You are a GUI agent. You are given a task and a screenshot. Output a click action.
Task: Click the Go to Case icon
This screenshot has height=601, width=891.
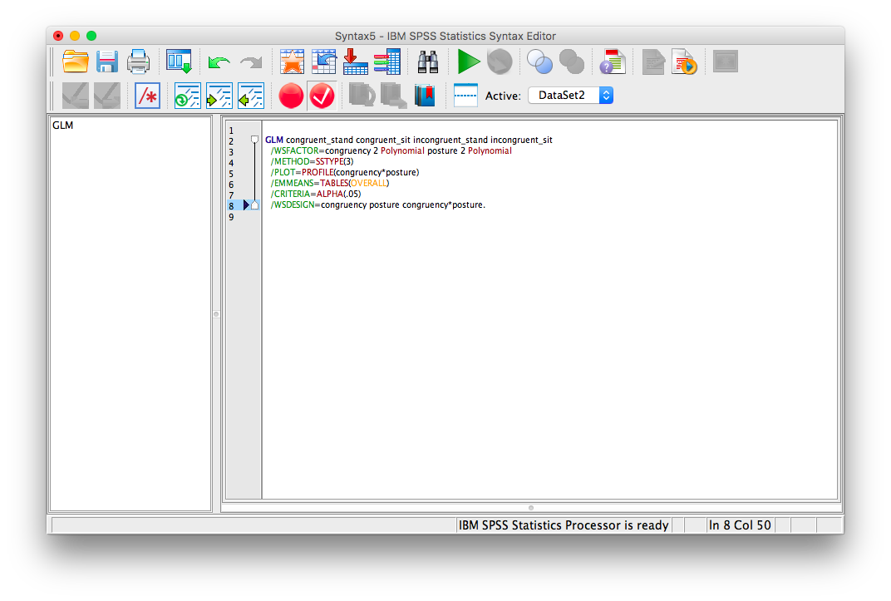(324, 62)
